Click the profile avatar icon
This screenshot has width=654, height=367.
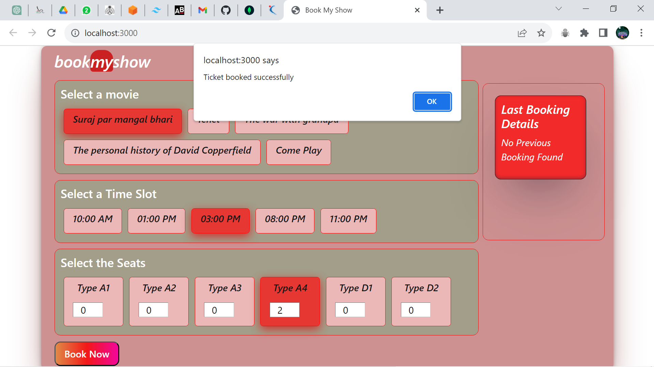(622, 33)
